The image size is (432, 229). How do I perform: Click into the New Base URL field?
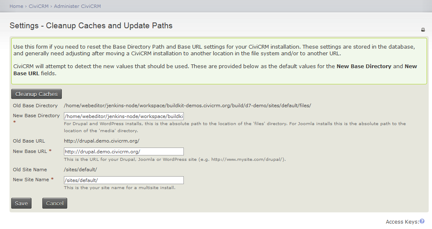click(124, 152)
